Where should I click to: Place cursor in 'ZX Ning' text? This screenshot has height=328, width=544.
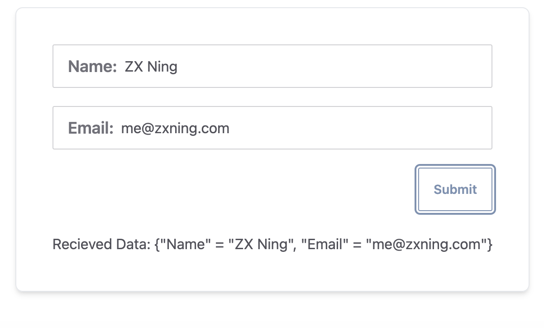pos(151,67)
